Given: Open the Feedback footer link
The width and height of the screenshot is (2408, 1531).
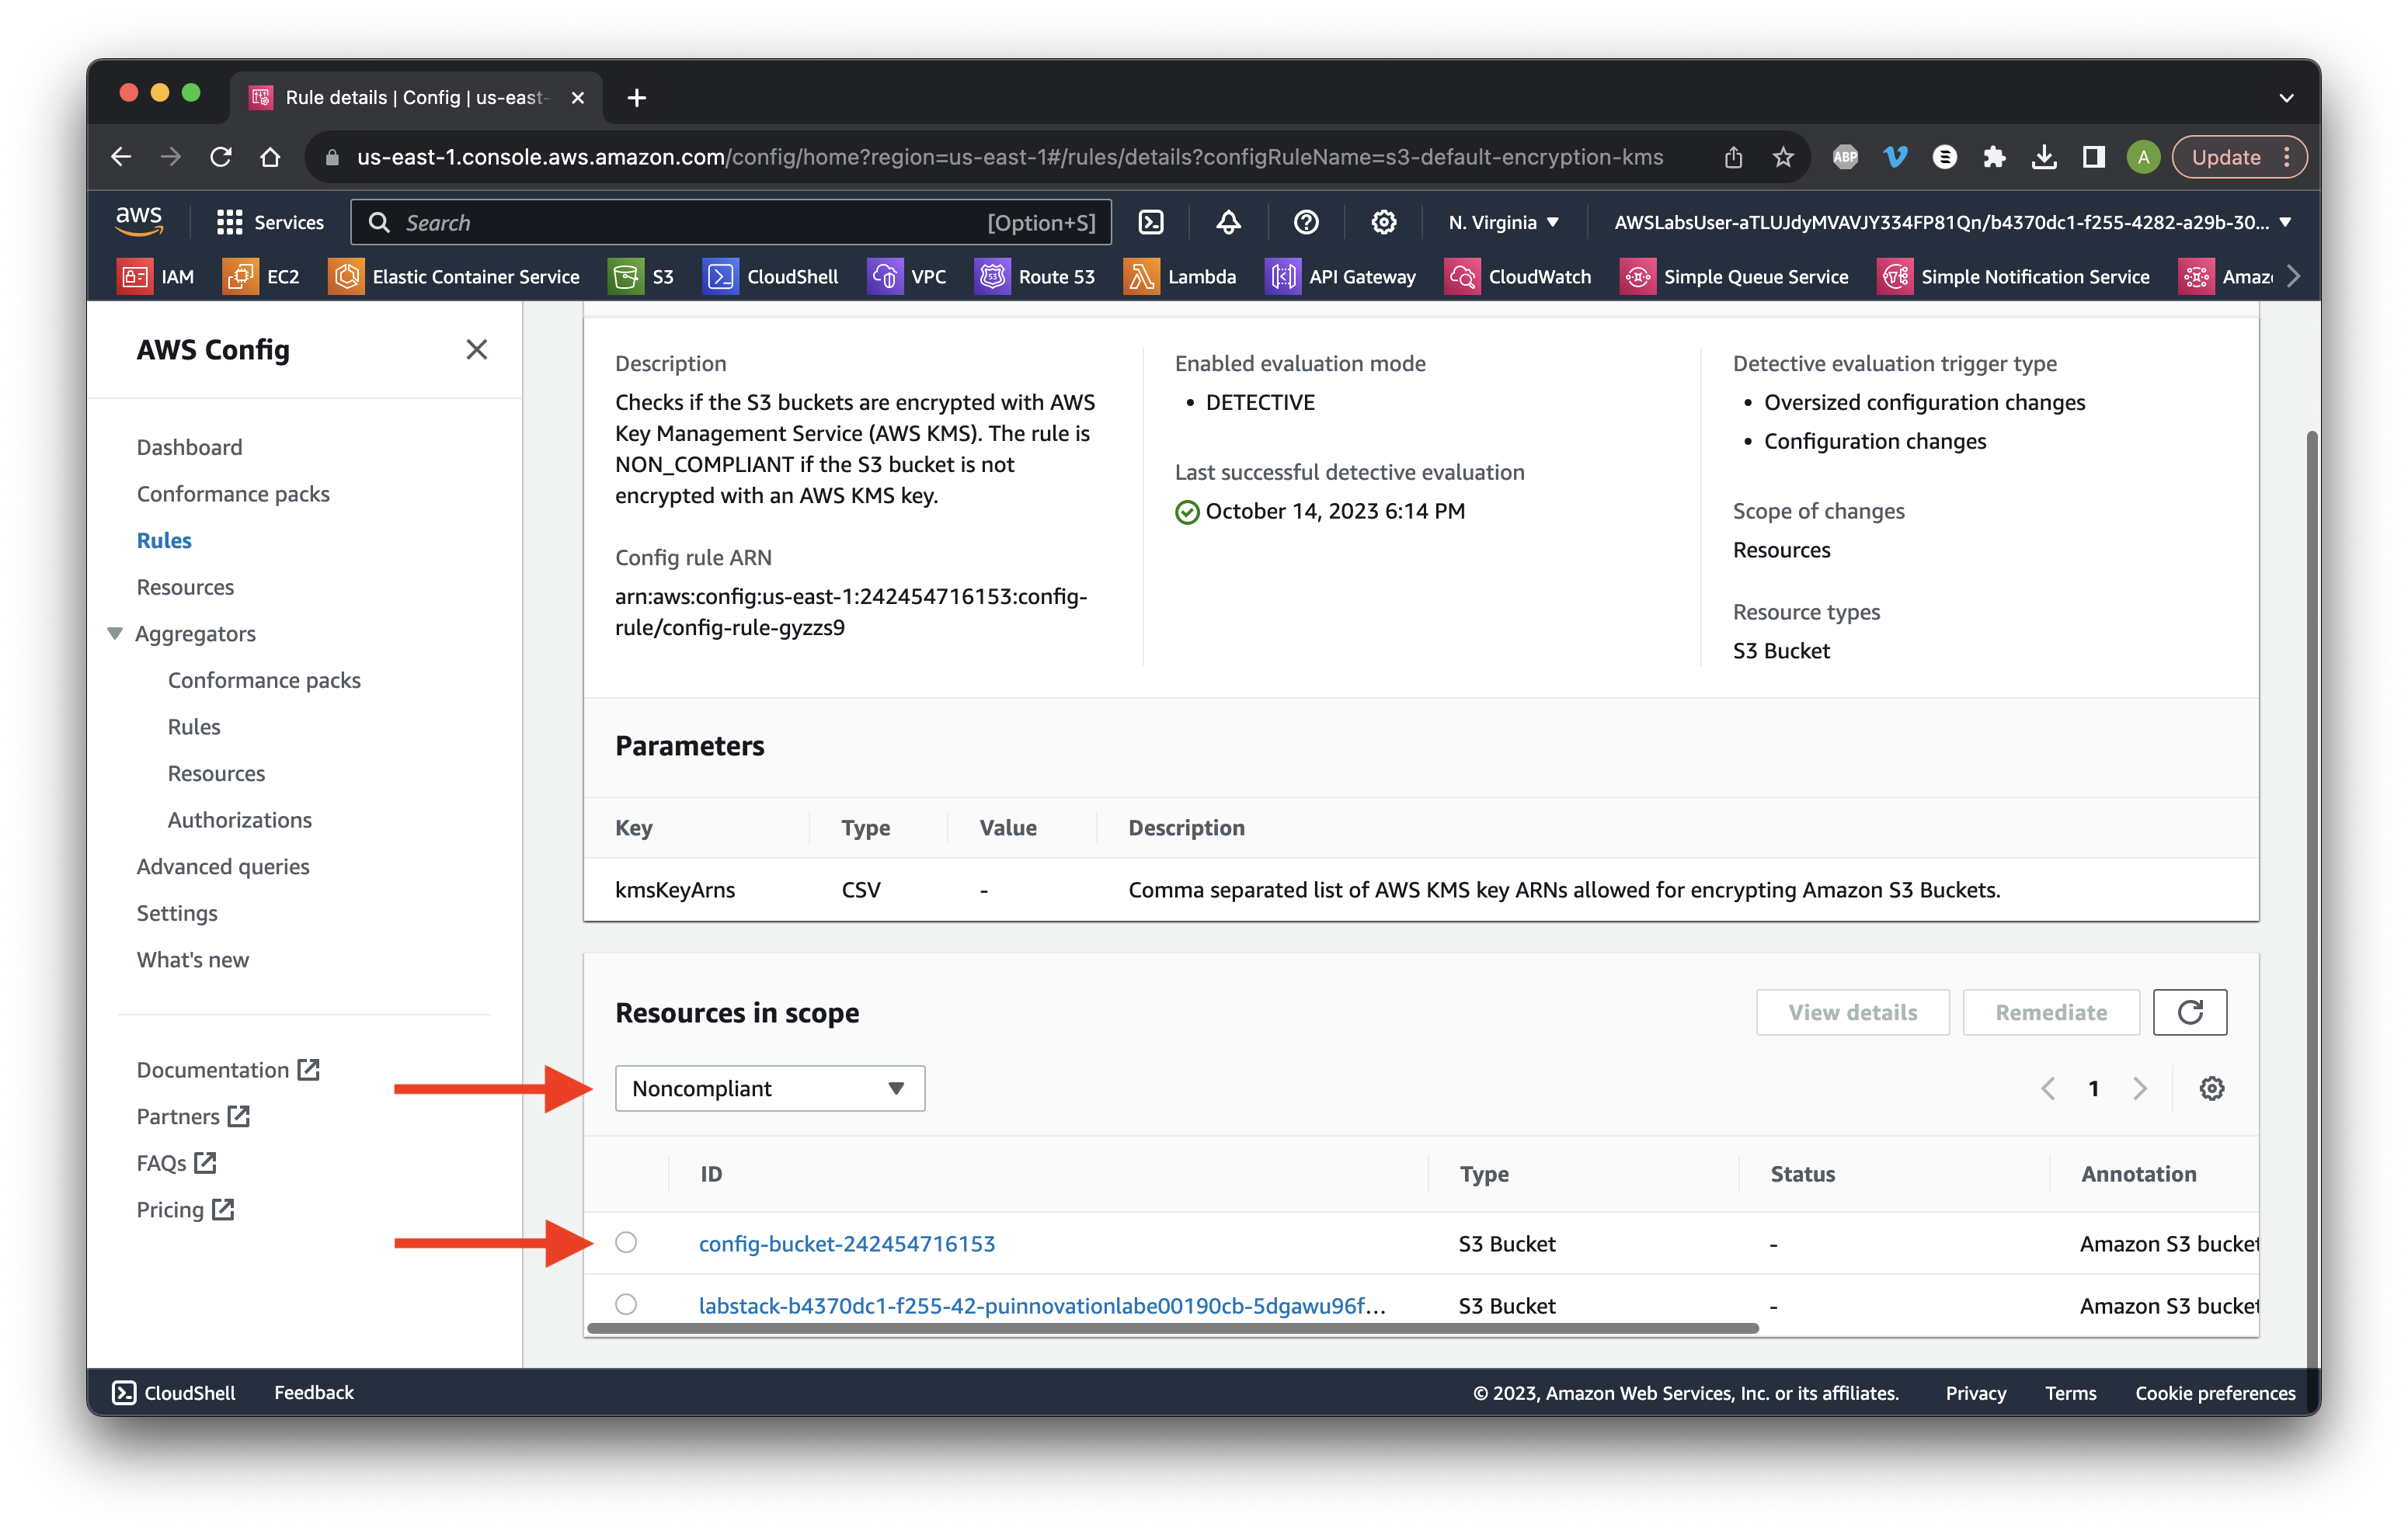Looking at the screenshot, I should coord(314,1392).
